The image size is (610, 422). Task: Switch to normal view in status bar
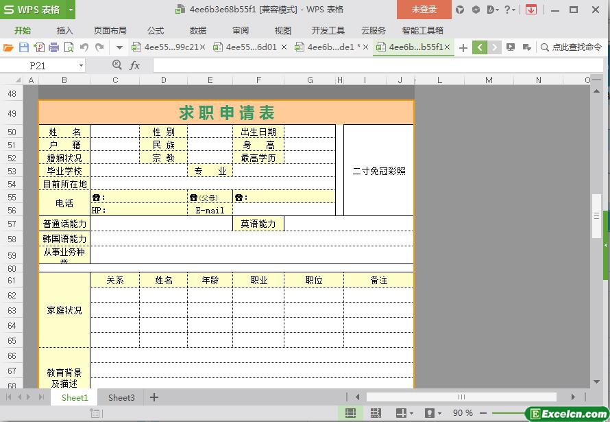(350, 413)
